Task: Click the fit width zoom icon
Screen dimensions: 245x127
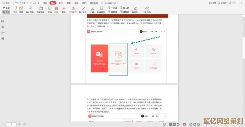Action: 198,124
